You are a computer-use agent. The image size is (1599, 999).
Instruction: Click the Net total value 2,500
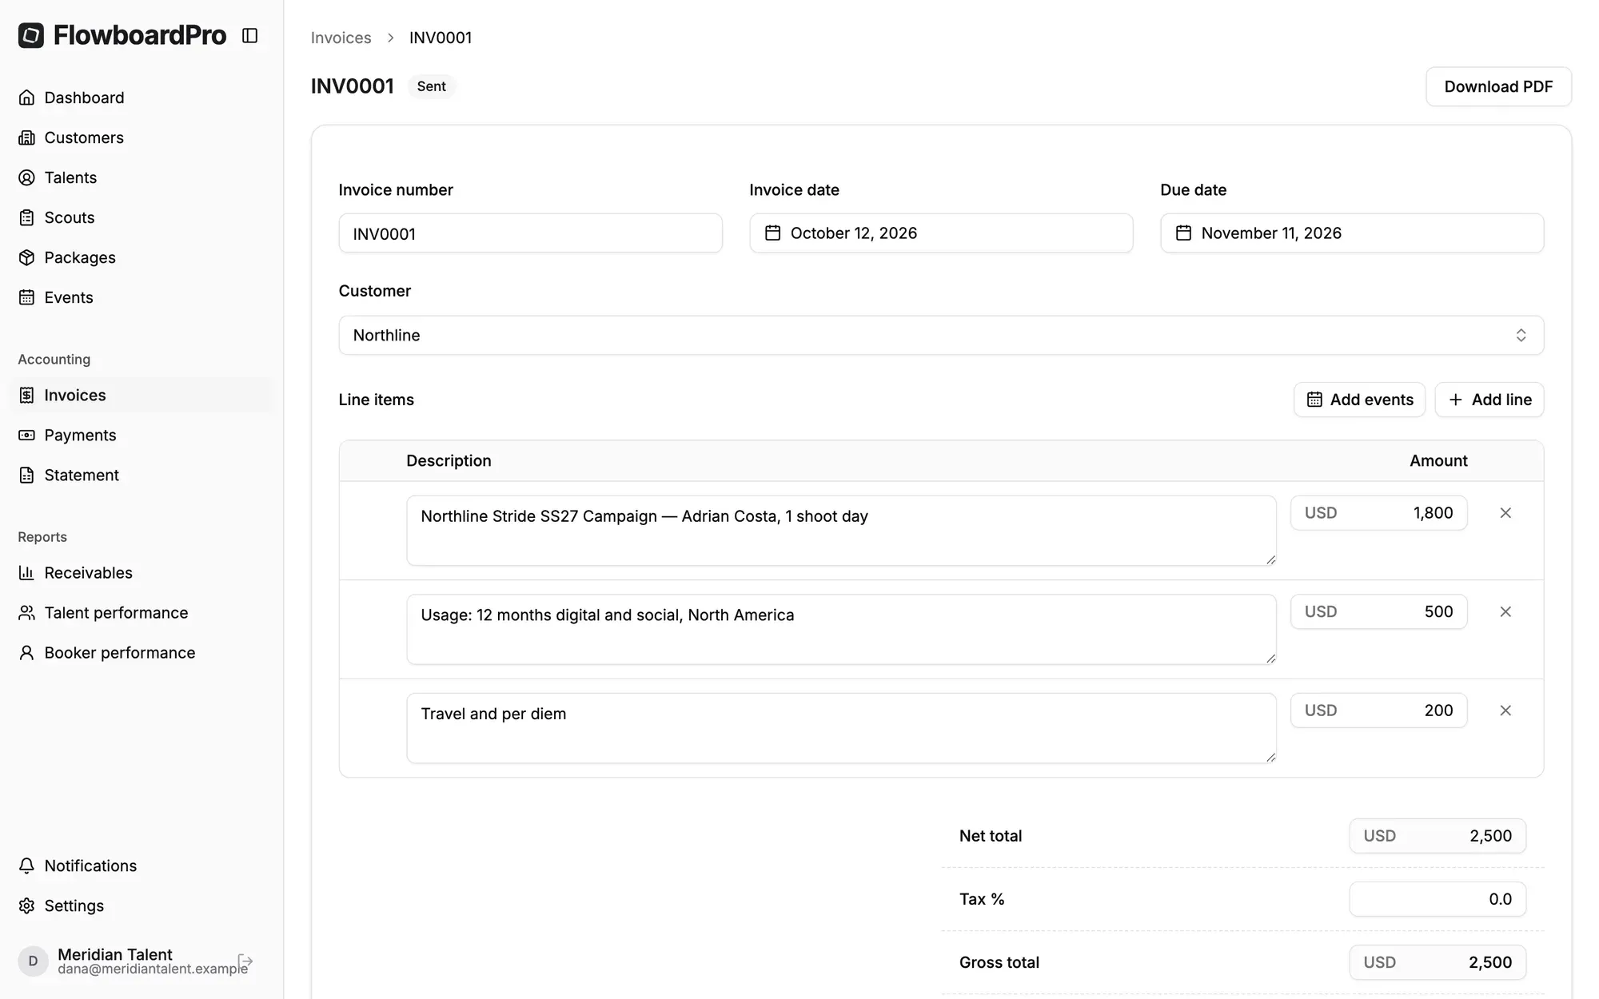coord(1438,836)
